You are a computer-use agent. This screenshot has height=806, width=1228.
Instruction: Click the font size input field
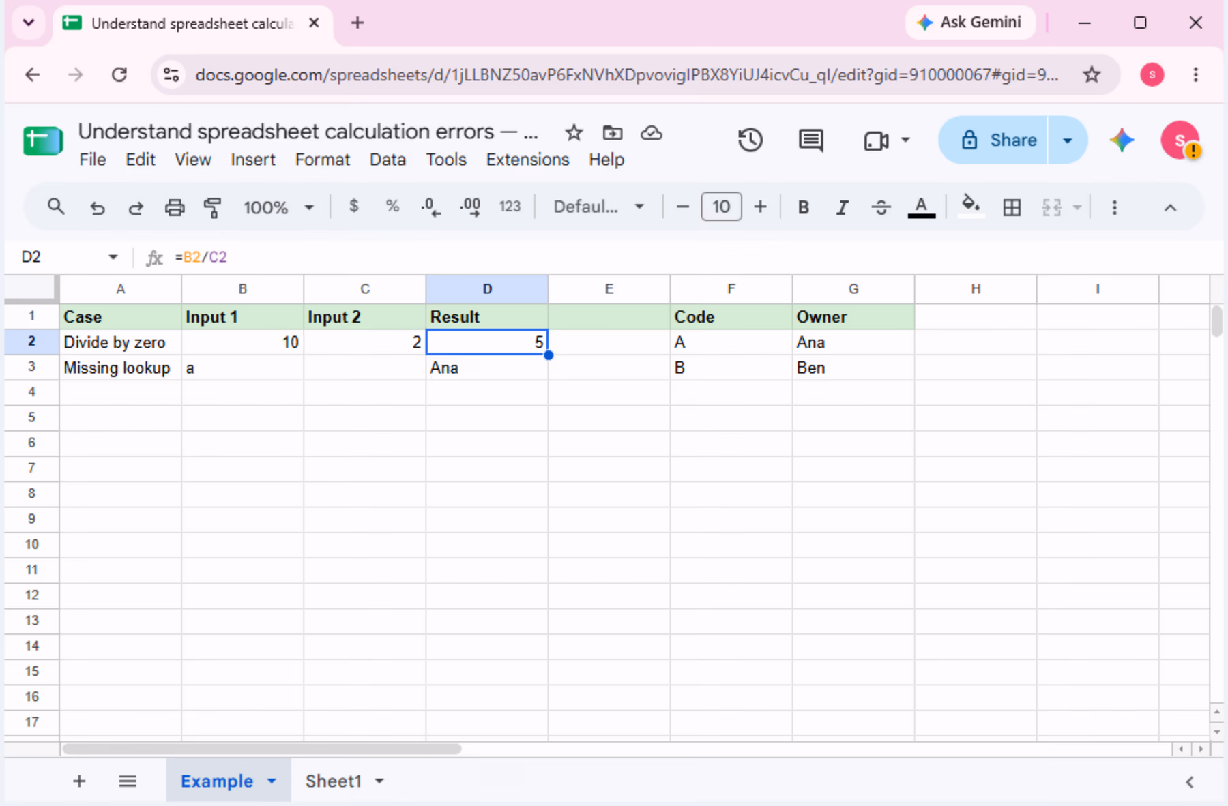tap(721, 207)
